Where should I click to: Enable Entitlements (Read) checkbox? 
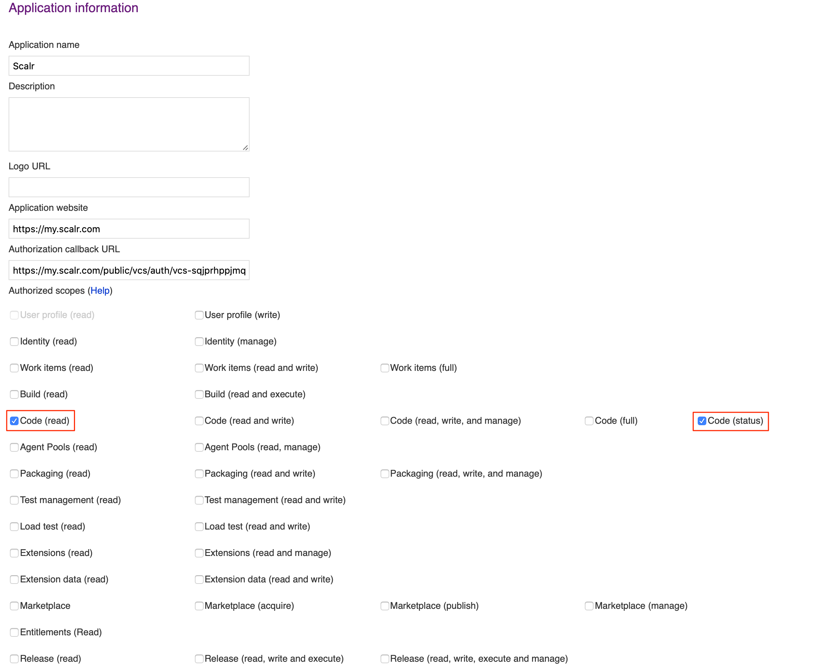click(14, 632)
